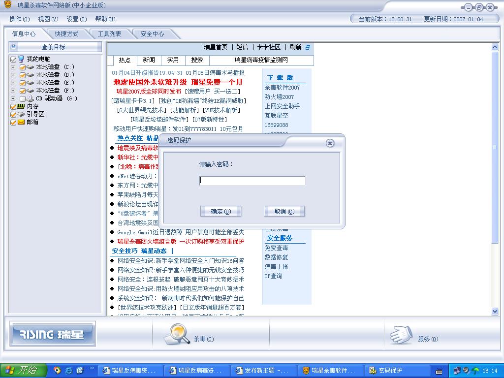
Task: Click the mailbox envelope icon
Action: (21, 122)
